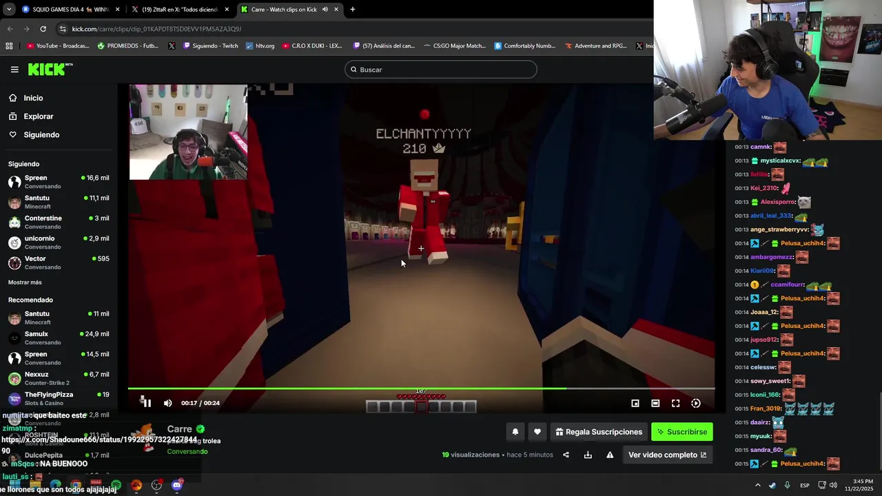Image resolution: width=882 pixels, height=496 pixels.
Task: Open picture-in-picture mode for the clip
Action: (635, 403)
